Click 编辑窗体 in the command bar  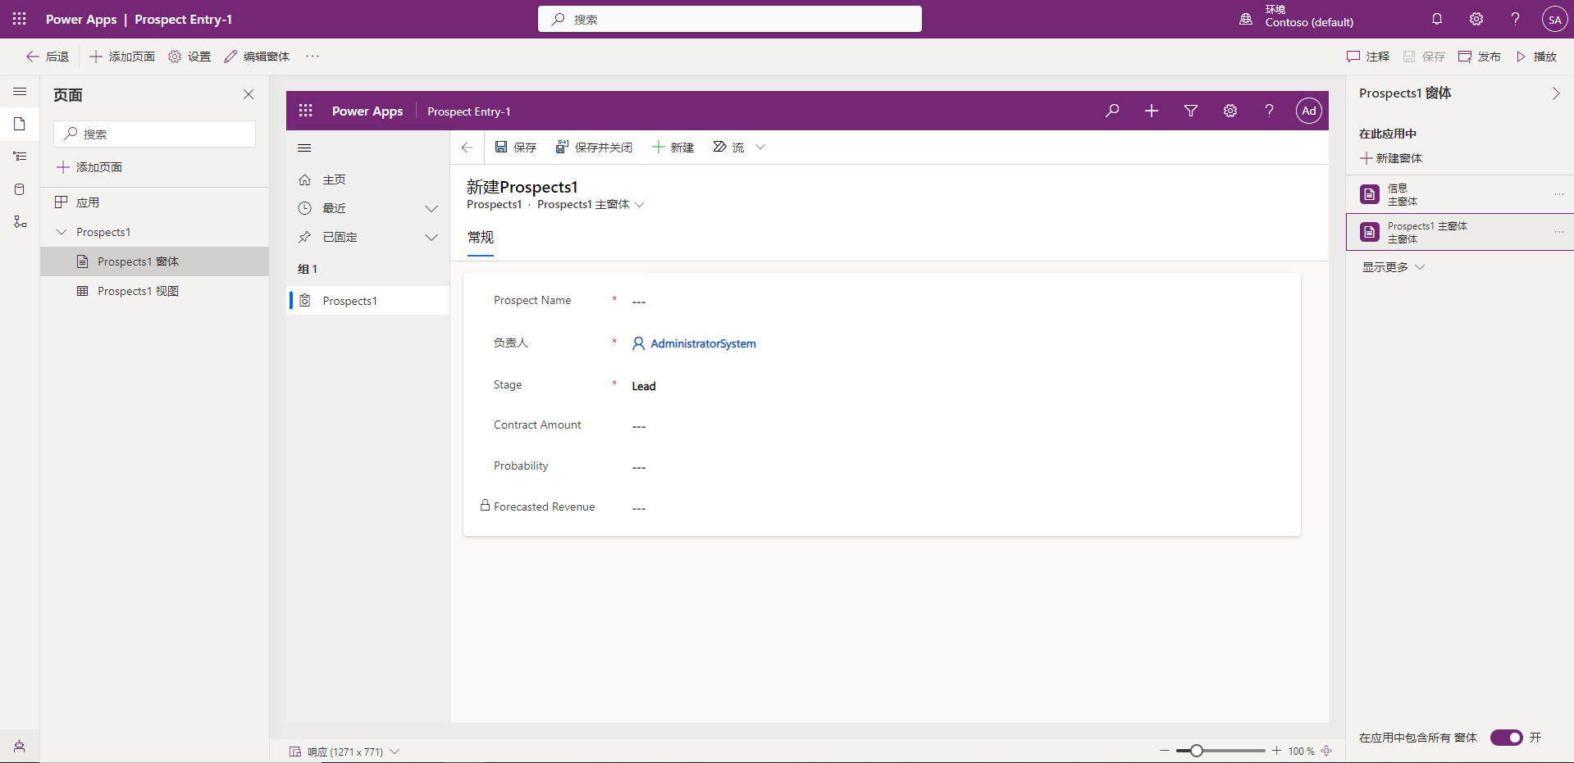tap(257, 57)
